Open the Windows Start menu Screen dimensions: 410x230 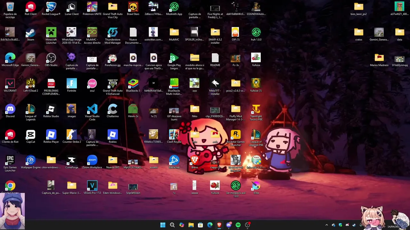tap(163, 225)
